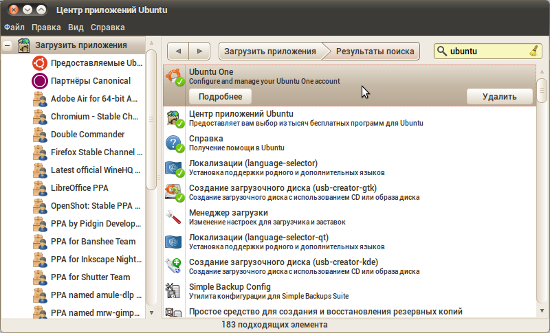Image resolution: width=550 pixels, height=333 pixels.
Task: Clear the search with the broom icon
Action: [533, 51]
